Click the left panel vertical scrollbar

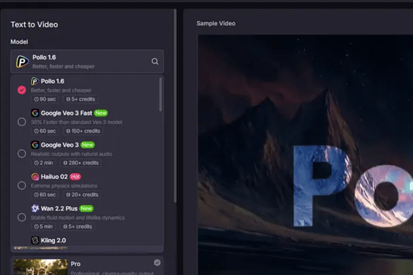[175, 106]
